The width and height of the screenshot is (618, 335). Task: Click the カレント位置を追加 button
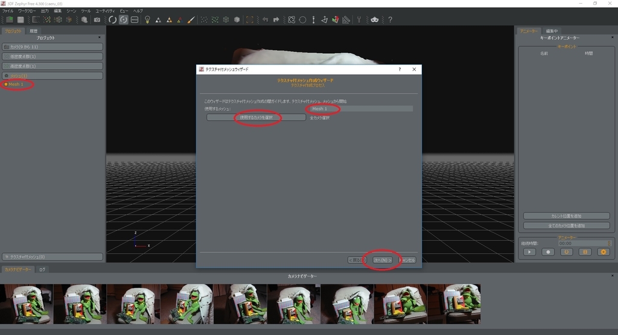pos(566,216)
